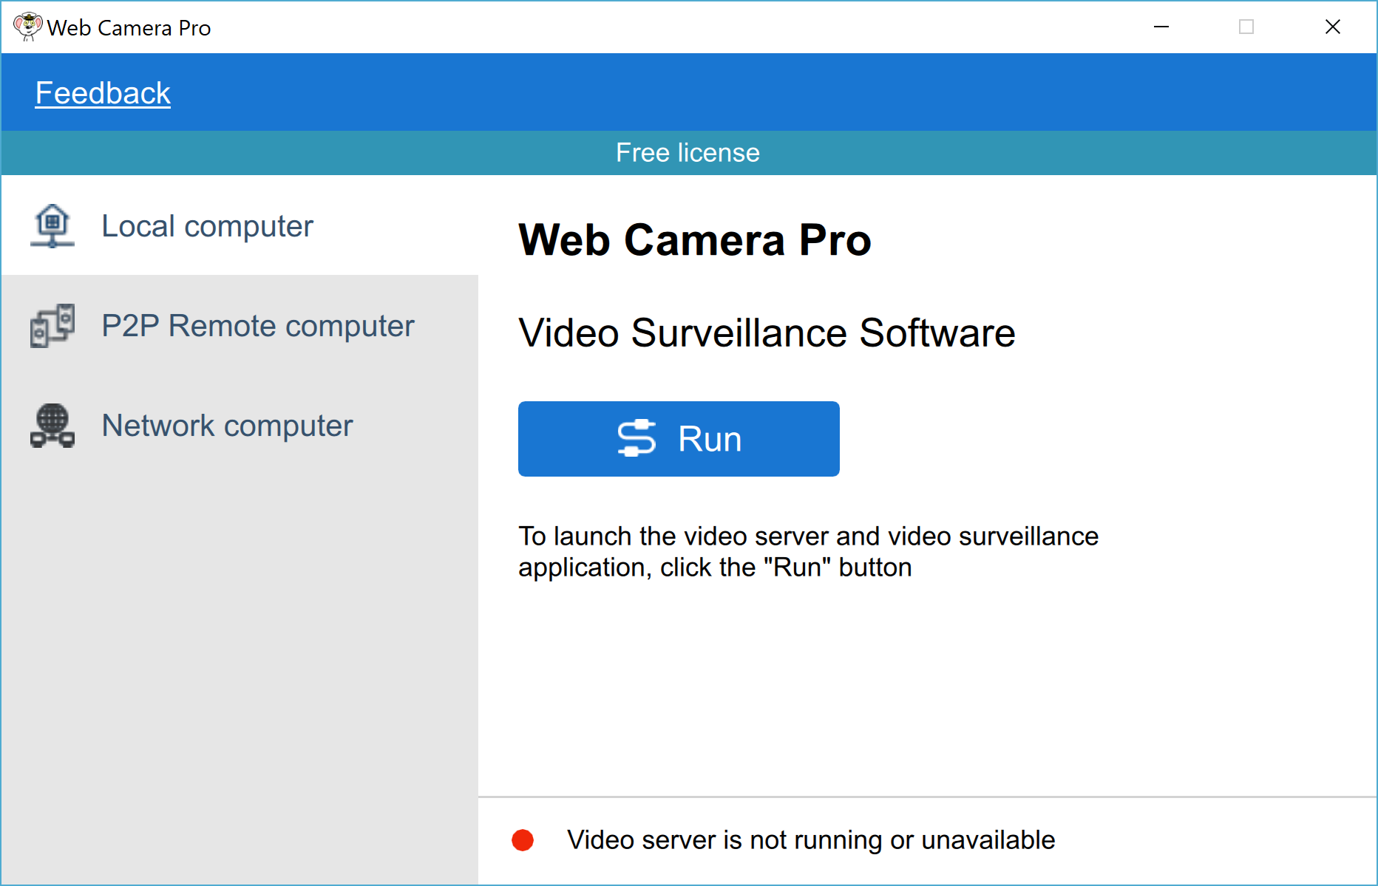
Task: Click the Video server not running message
Action: click(810, 840)
